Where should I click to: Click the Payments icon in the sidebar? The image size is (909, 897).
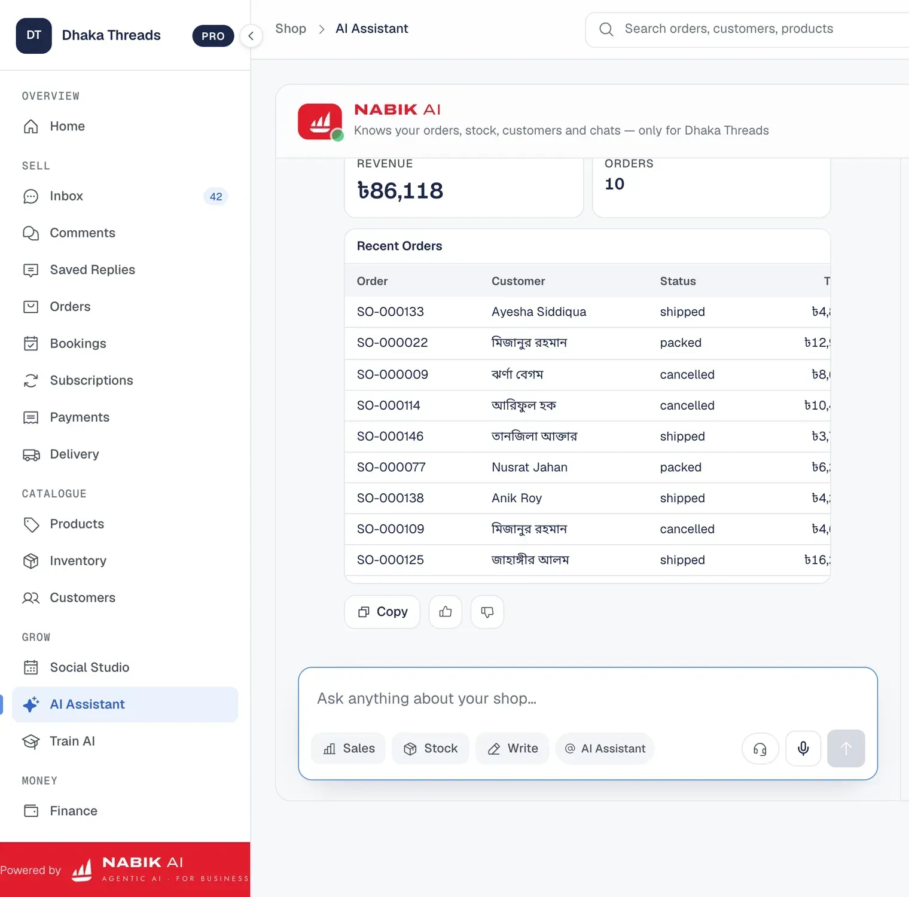(x=30, y=417)
